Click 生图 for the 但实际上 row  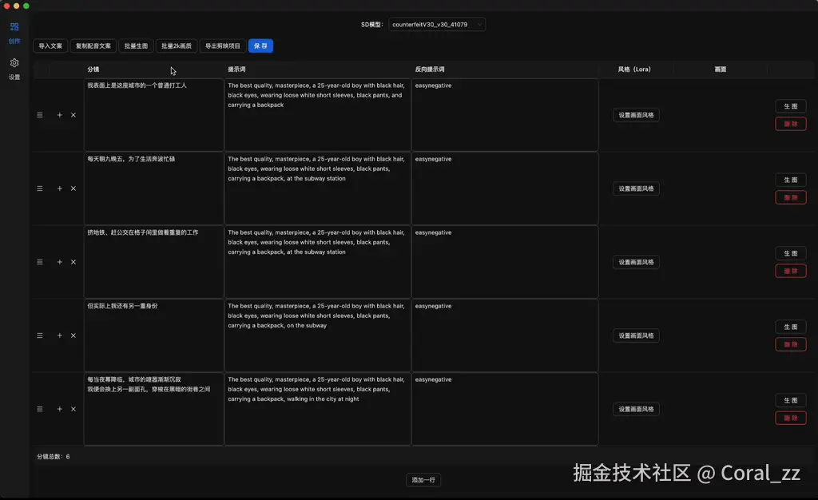790,327
